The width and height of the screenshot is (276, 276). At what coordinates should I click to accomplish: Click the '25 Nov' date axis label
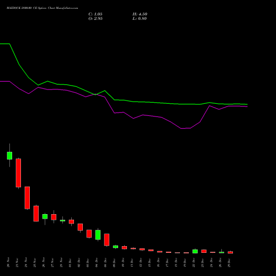pos(35,262)
